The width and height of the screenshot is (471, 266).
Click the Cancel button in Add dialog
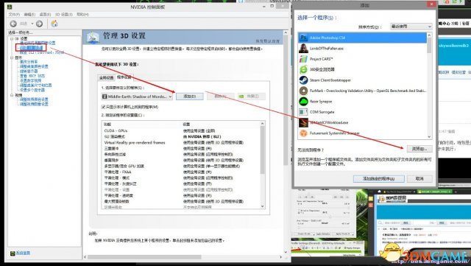419,178
